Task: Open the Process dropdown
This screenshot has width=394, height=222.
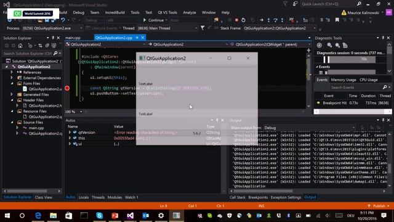Action: pyautogui.click(x=52, y=28)
